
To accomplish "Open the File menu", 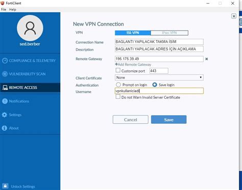I will pyautogui.click(x=4, y=10).
